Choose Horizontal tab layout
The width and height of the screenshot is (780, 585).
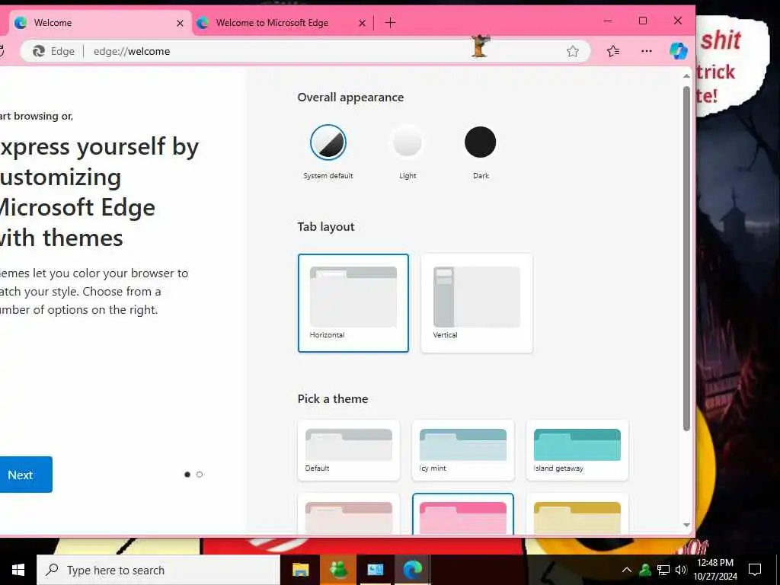[x=353, y=303]
